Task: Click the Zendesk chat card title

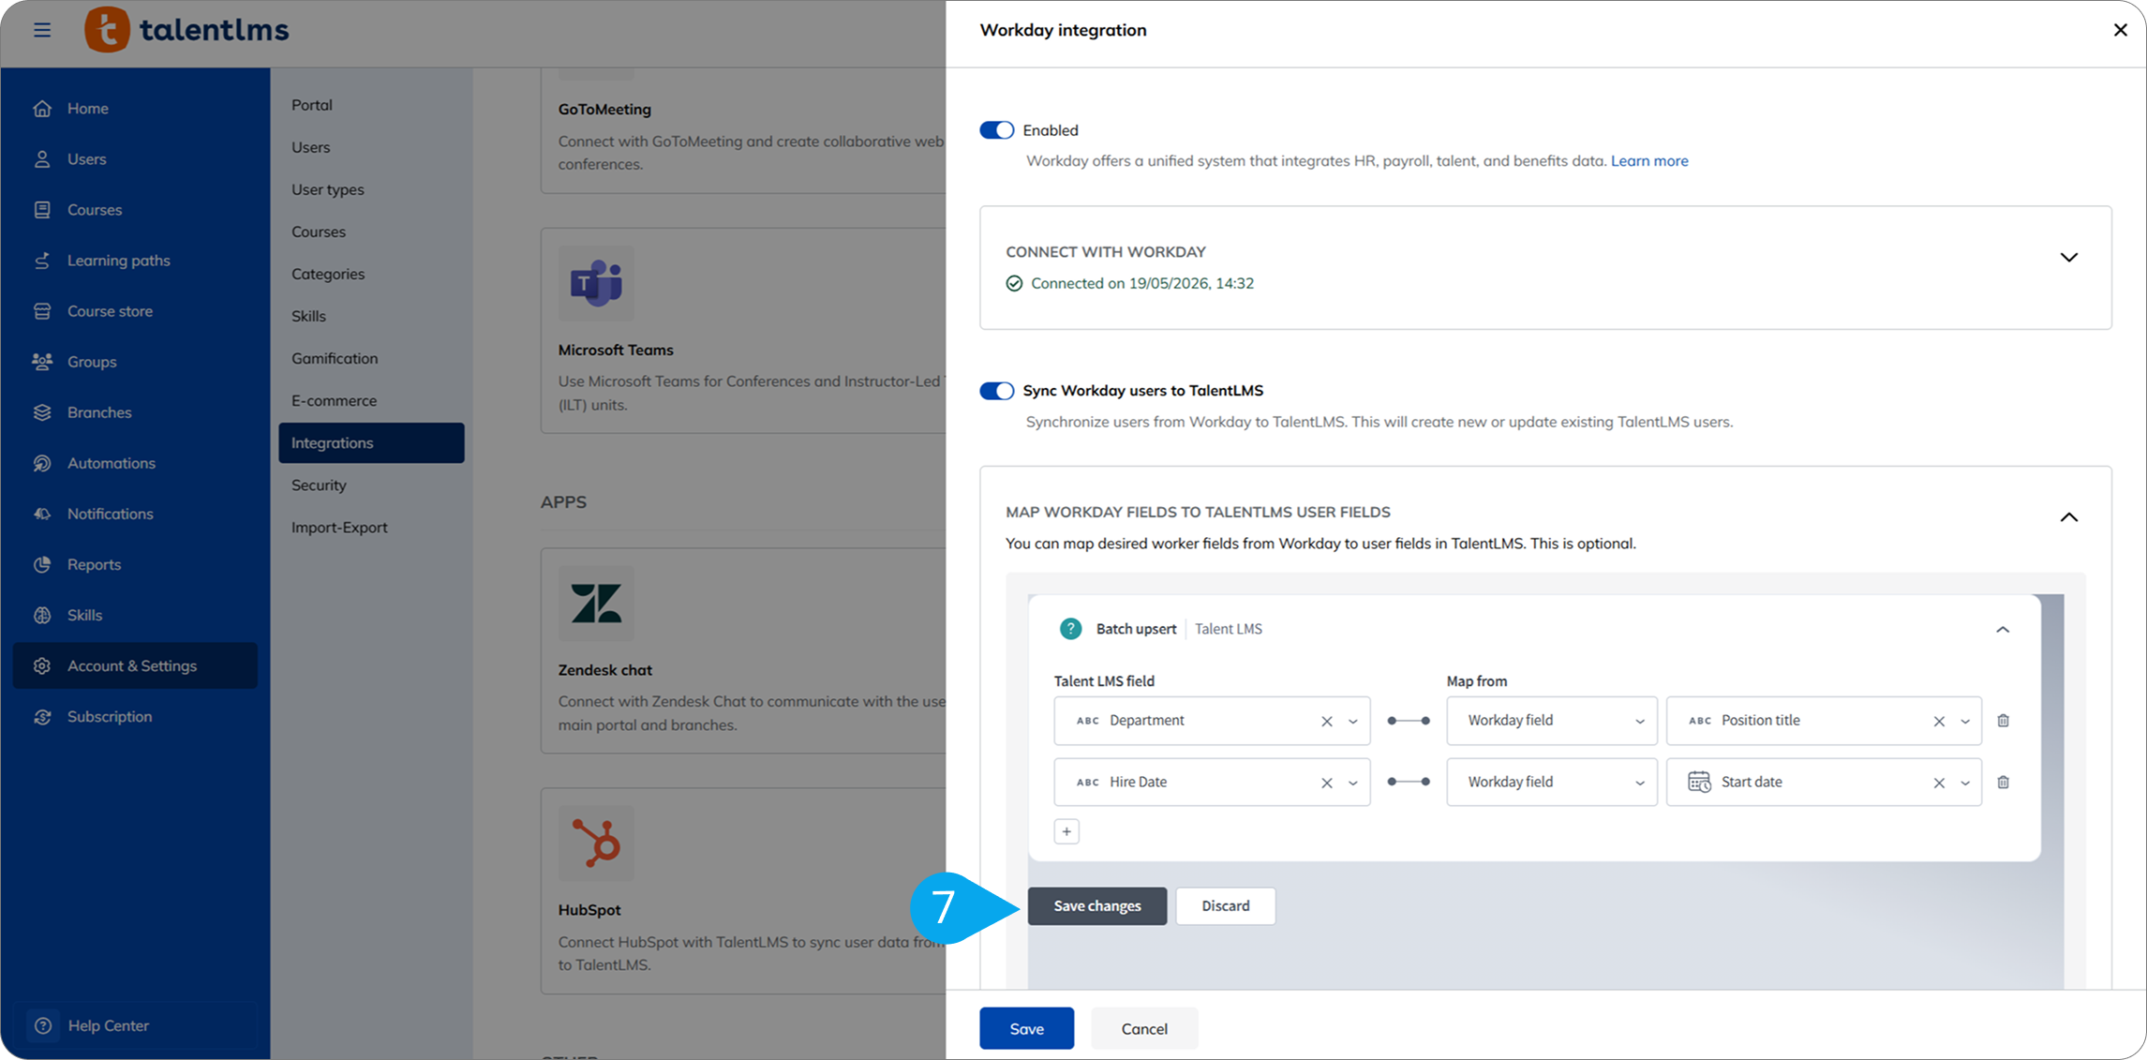Action: 605,670
